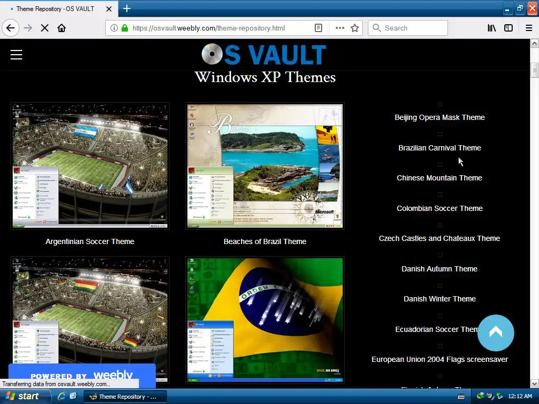Open Beijing Opera Mask Theme link
The image size is (539, 404).
coord(440,117)
